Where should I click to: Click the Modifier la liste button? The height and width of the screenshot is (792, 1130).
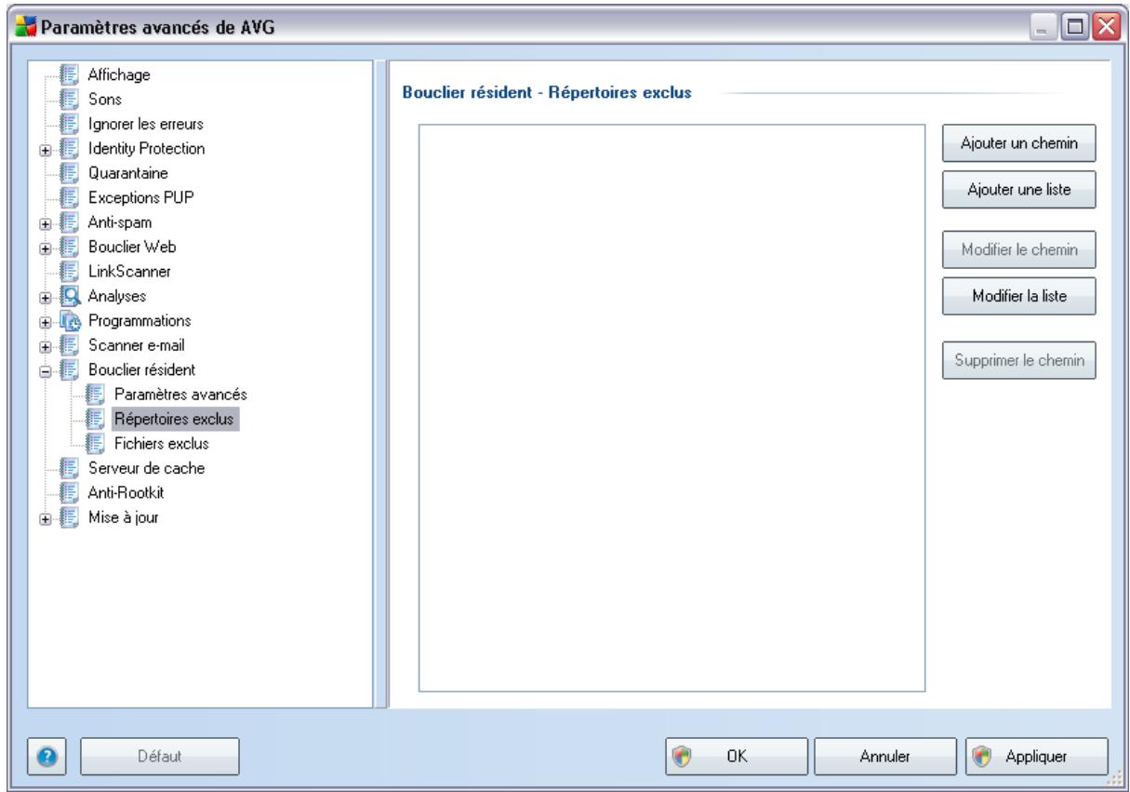1020,298
